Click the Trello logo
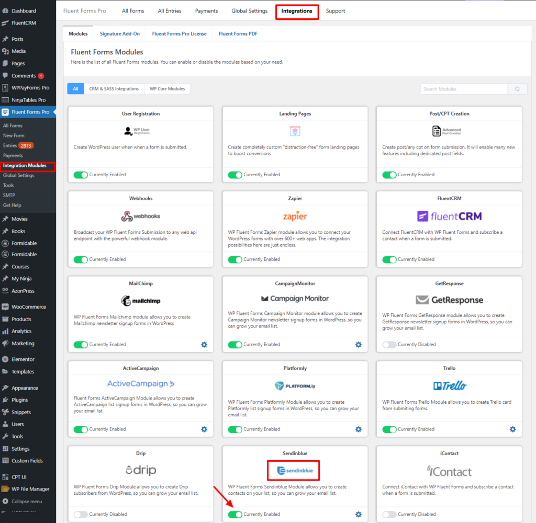The width and height of the screenshot is (536, 523). click(449, 385)
